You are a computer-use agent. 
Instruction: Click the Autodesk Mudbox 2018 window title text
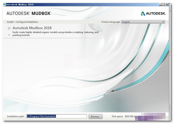point(20,5)
